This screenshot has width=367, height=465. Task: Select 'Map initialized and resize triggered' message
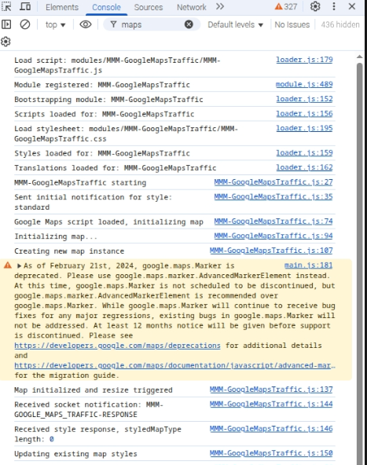tap(94, 390)
